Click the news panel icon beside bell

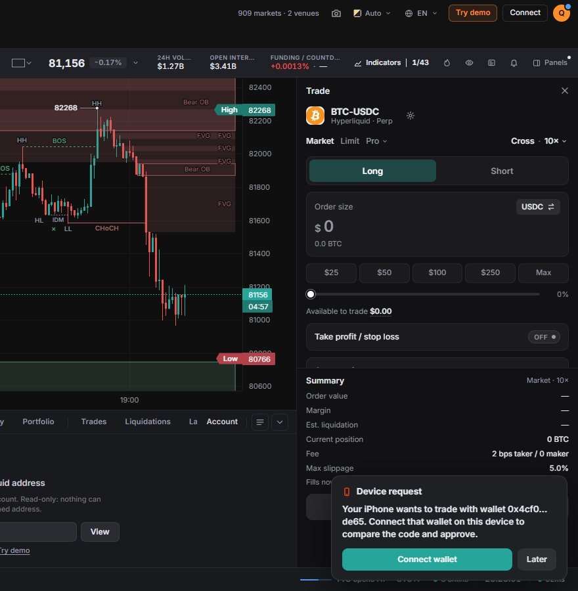491,63
